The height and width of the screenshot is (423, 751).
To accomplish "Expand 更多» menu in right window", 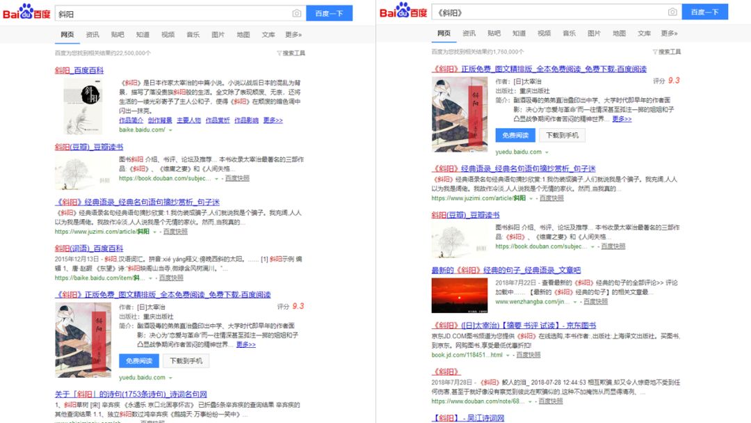I will click(x=669, y=33).
